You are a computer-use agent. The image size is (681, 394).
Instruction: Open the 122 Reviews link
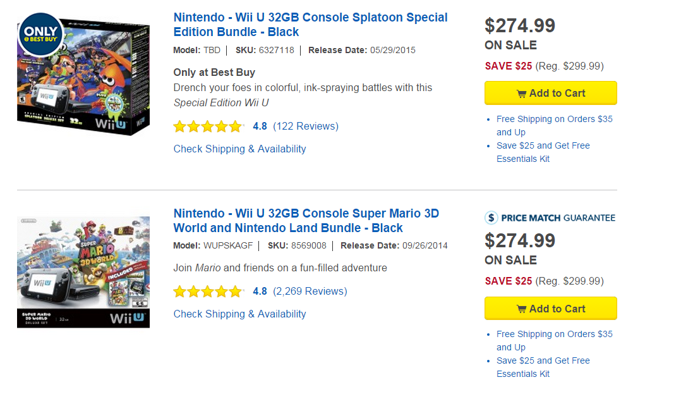tap(306, 126)
